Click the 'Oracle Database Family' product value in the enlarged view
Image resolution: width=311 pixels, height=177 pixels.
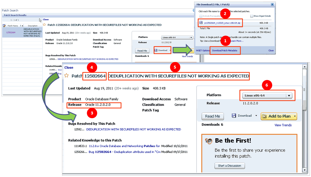102,99
